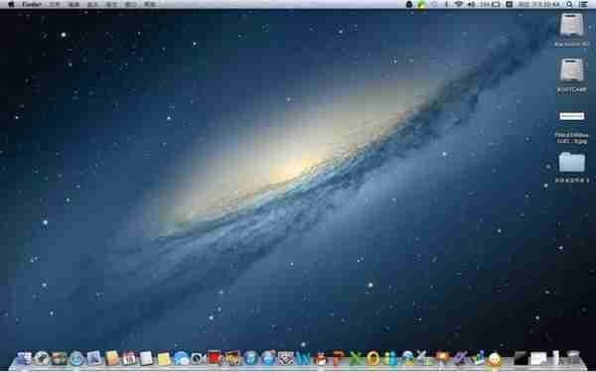
Task: Select the BOOTCAMP drive icon
Action: coord(572,69)
